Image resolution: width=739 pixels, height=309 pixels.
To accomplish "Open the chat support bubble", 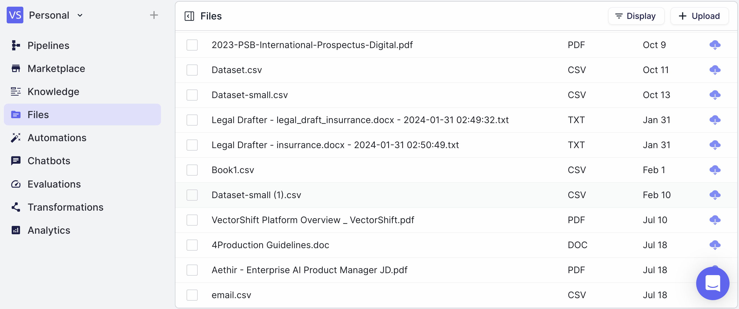I will click(713, 283).
